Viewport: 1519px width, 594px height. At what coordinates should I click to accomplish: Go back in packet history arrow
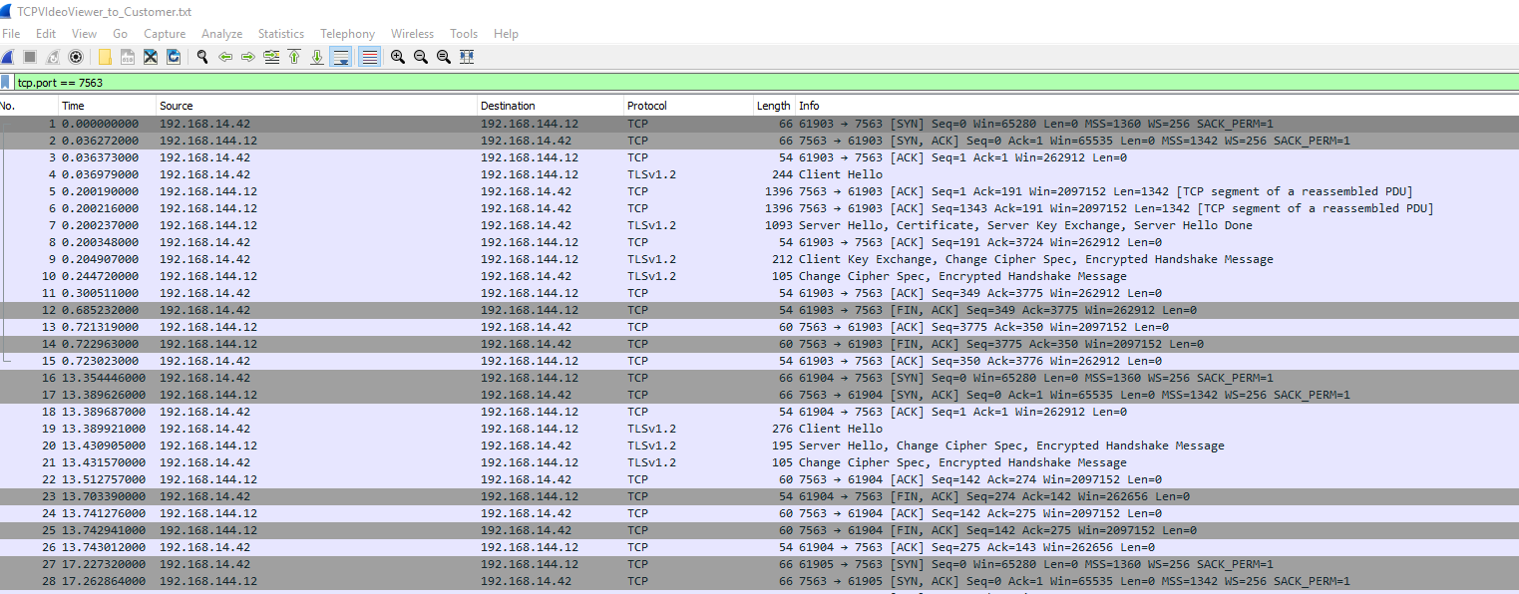(225, 57)
